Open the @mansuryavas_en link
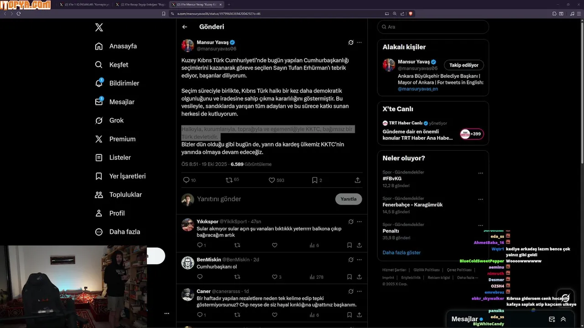Image resolution: width=584 pixels, height=328 pixels. pyautogui.click(x=418, y=89)
